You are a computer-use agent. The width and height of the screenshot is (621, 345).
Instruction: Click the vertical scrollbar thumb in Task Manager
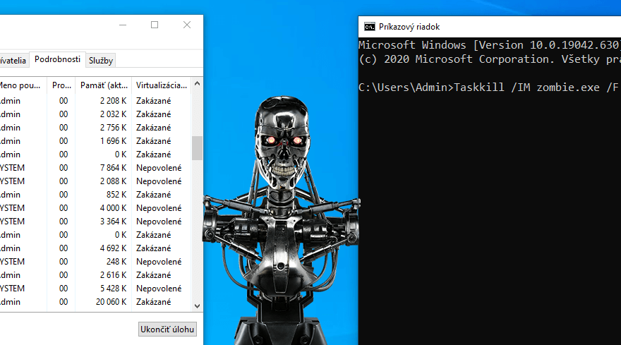click(x=197, y=148)
